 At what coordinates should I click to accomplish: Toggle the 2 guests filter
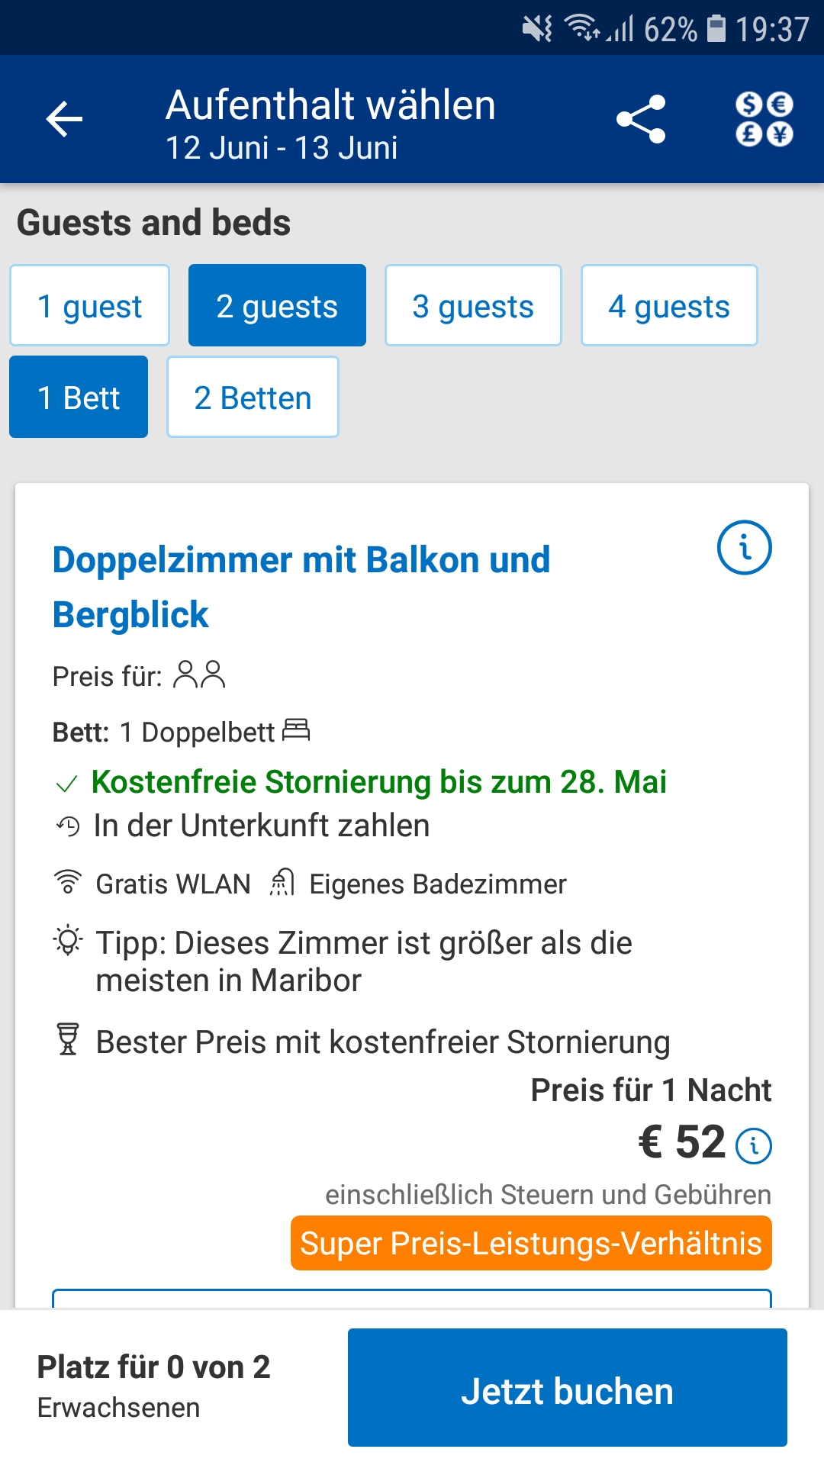tap(277, 306)
